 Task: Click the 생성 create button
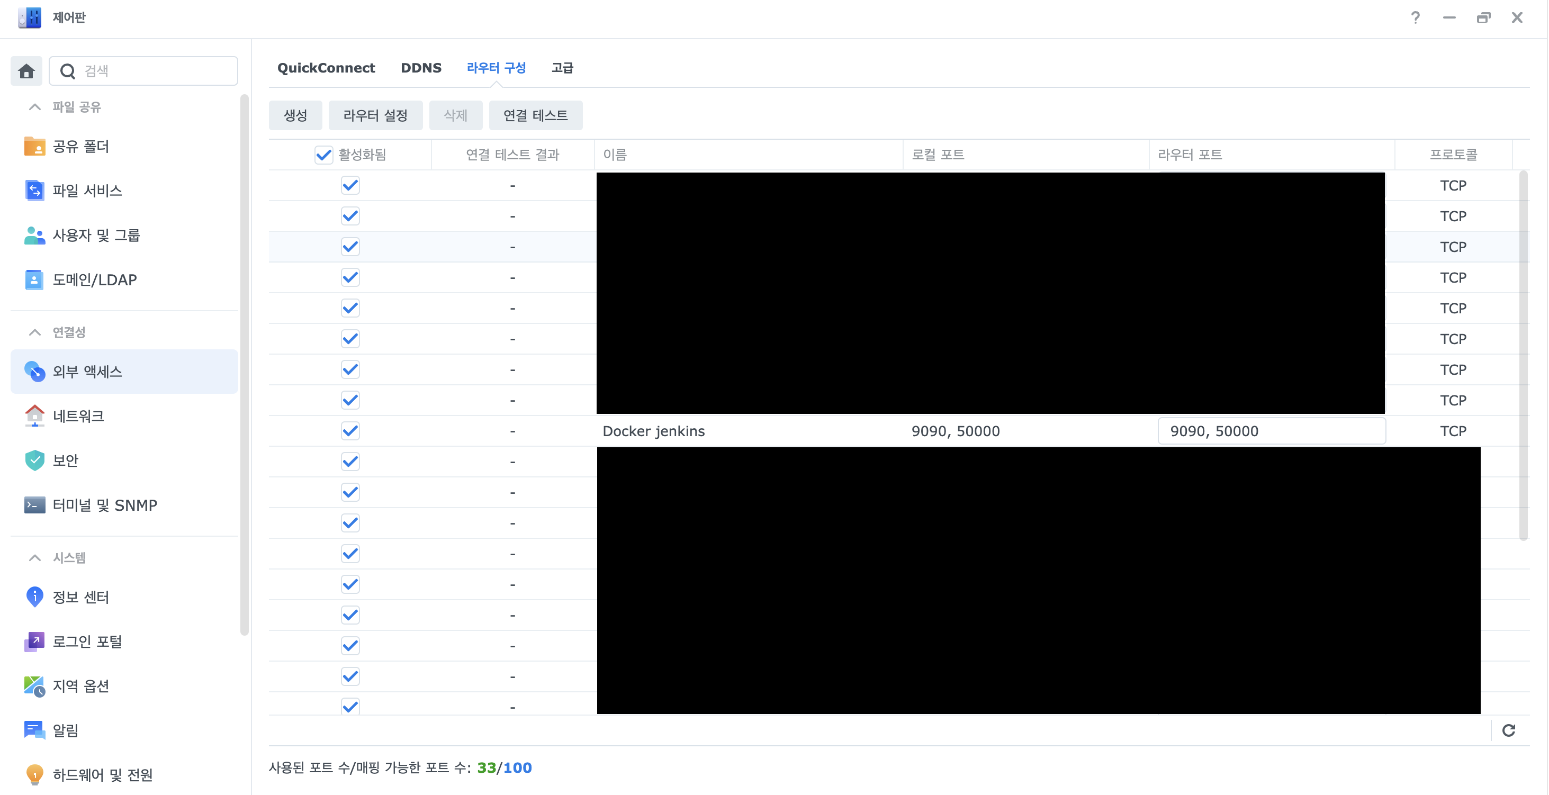(x=295, y=115)
